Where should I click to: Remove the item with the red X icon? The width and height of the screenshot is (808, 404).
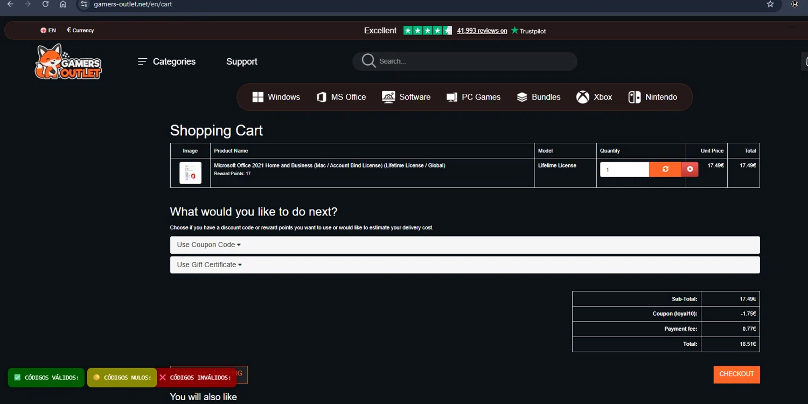(690, 169)
